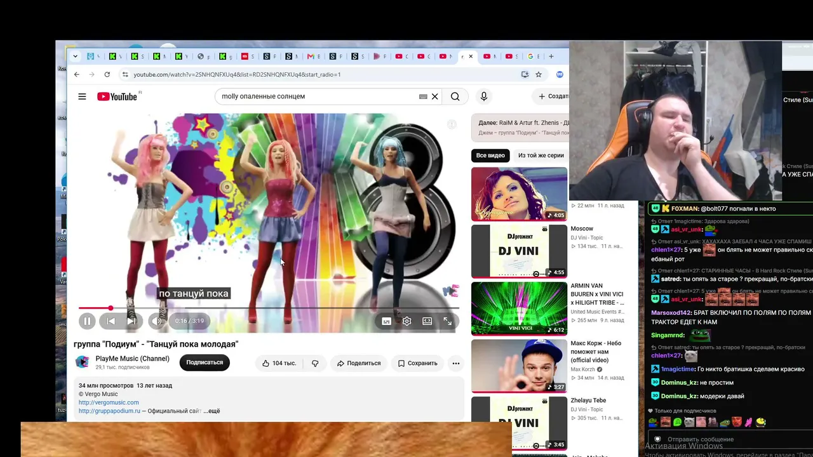Share the video with Поделиться
The width and height of the screenshot is (813, 457).
[359, 363]
